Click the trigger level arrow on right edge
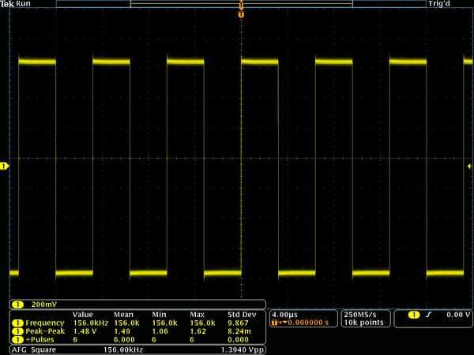Viewport: 474px width, 355px height. [x=469, y=166]
